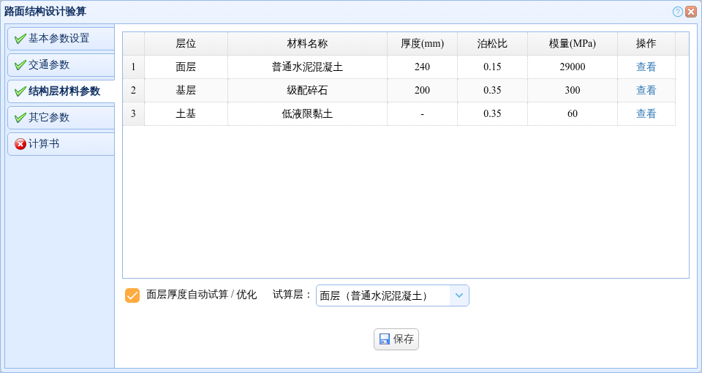Select the 结构层材料参数 tab
The width and height of the screenshot is (702, 373).
pos(61,91)
